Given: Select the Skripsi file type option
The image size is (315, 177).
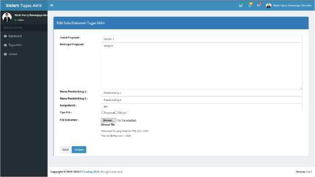Looking at the screenshot, I should tap(116, 112).
